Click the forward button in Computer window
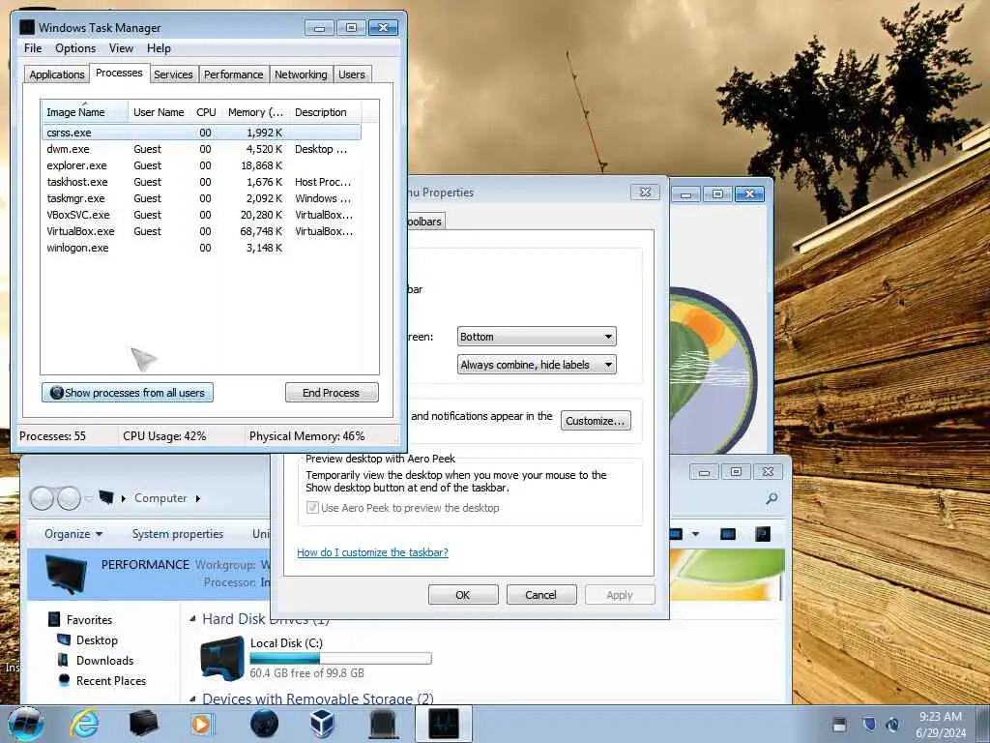The image size is (990, 743). tap(69, 498)
